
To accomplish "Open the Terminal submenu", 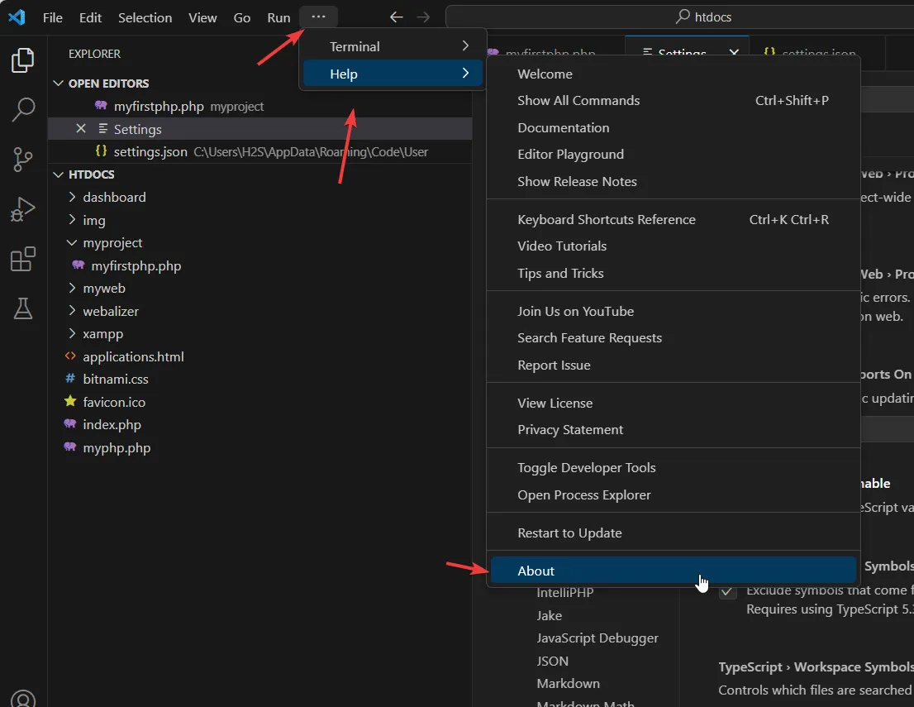I will pyautogui.click(x=393, y=46).
